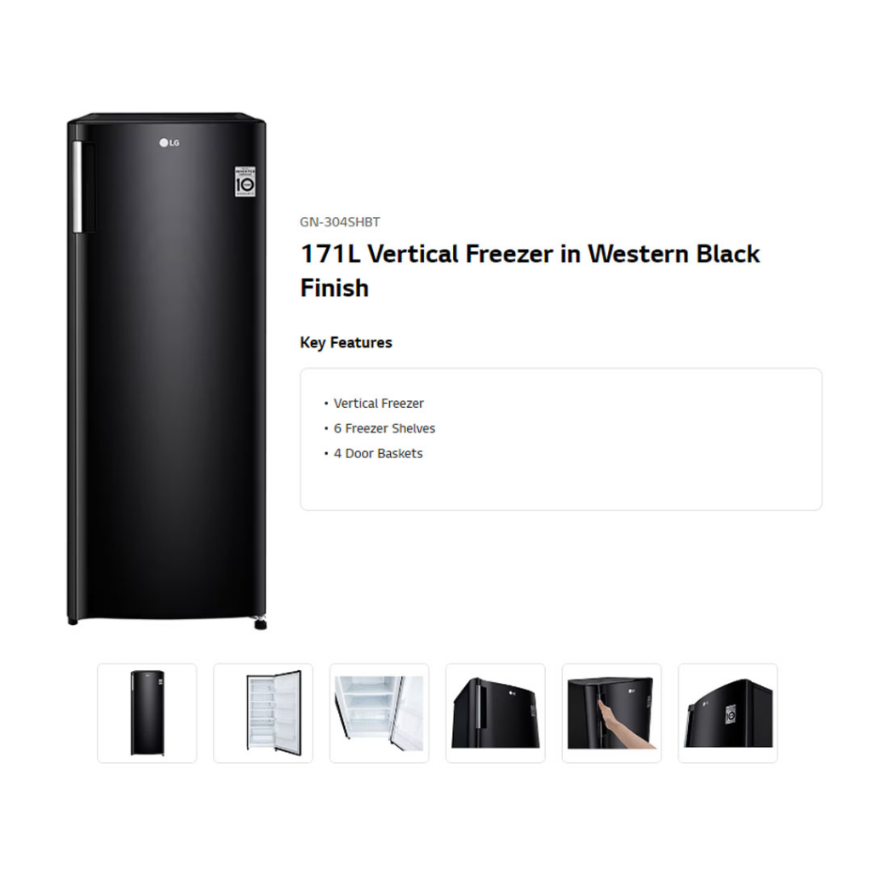Viewport: 872px width, 872px height.
Task: Click the Vertical Freezer feature bullet
Action: point(378,403)
